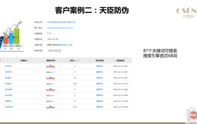
Task: Click the slide title 客户案例二：天臣防伪
Action: pyautogui.click(x=92, y=10)
